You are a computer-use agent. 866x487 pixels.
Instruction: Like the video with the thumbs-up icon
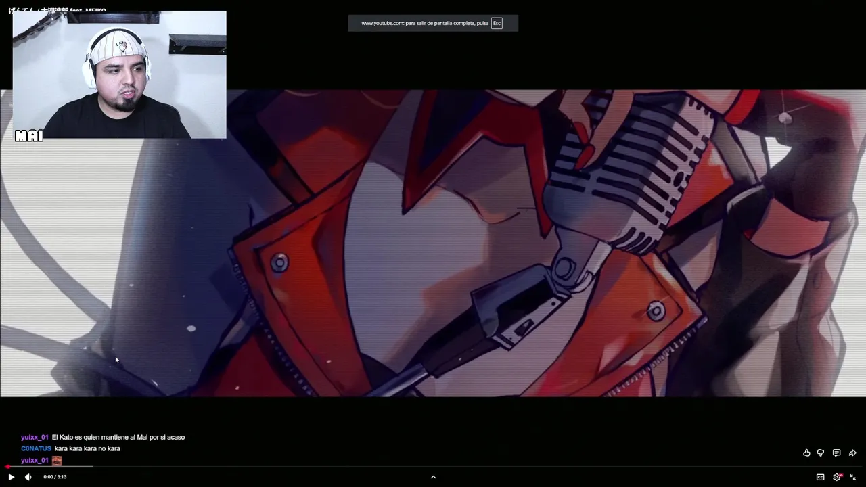pyautogui.click(x=806, y=453)
